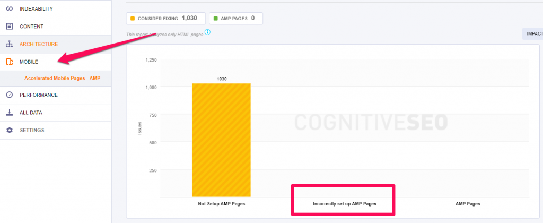
Task: Go to All Data
Action: pos(55,113)
